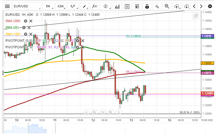Open the candlestick chart type menu
The image size is (218, 135).
point(73,6)
